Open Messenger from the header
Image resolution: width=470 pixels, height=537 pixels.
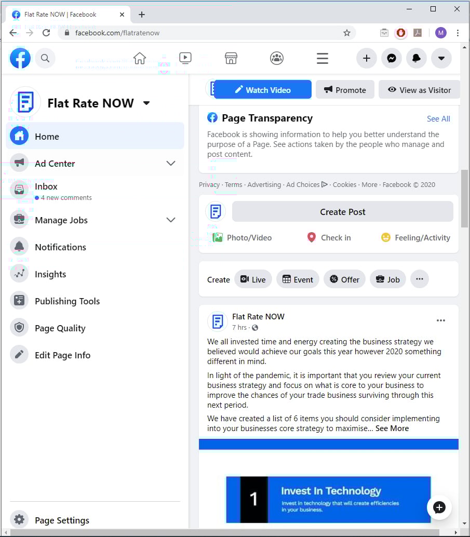click(x=392, y=58)
